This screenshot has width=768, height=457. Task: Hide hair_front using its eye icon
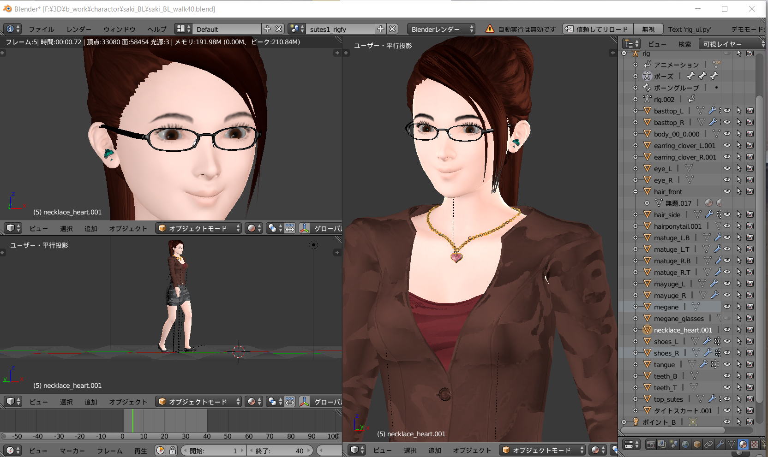pos(727,191)
